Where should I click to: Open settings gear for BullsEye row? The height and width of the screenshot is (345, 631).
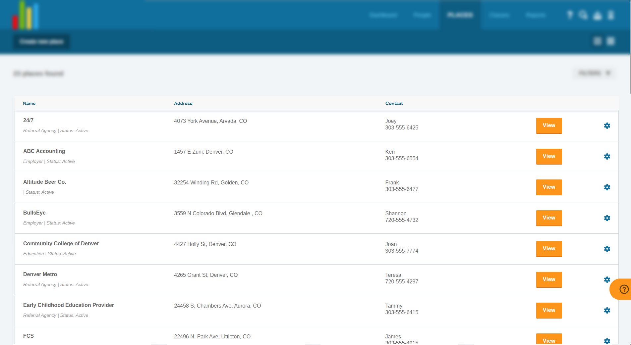coord(607,218)
